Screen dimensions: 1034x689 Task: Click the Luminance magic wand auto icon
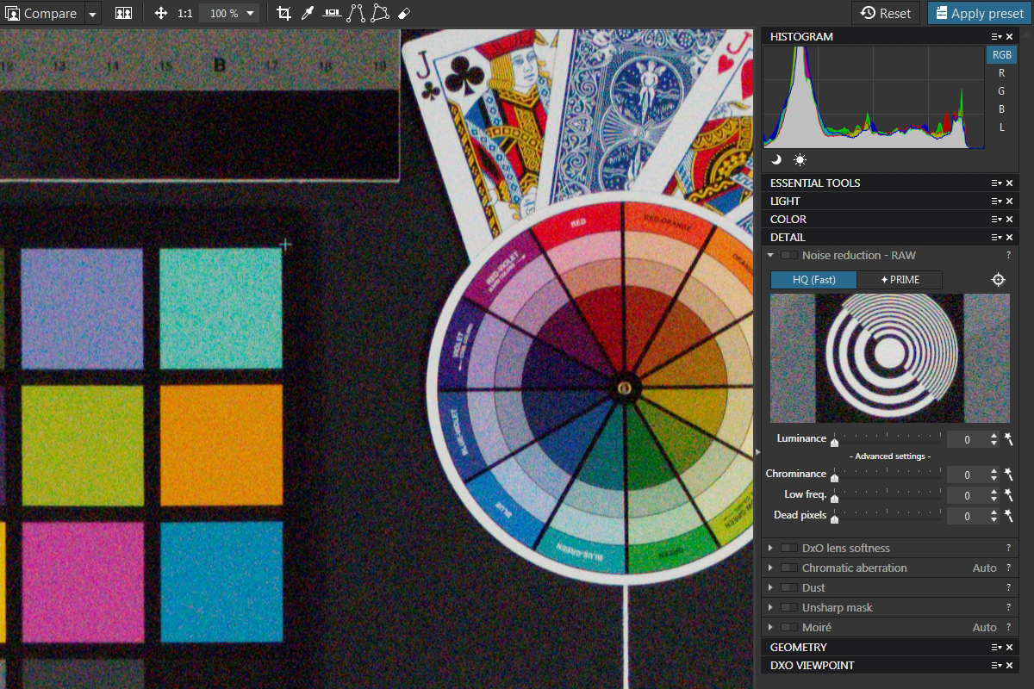[1007, 439]
